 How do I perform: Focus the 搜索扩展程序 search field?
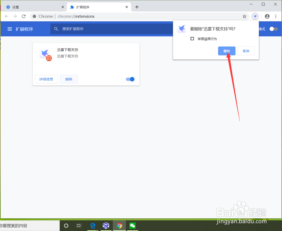111,29
